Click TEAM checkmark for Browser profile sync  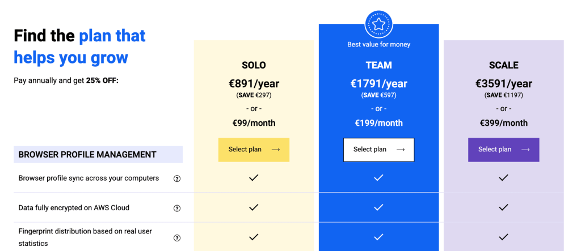(378, 178)
